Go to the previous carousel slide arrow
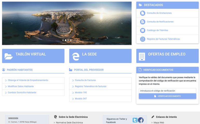 12,23
